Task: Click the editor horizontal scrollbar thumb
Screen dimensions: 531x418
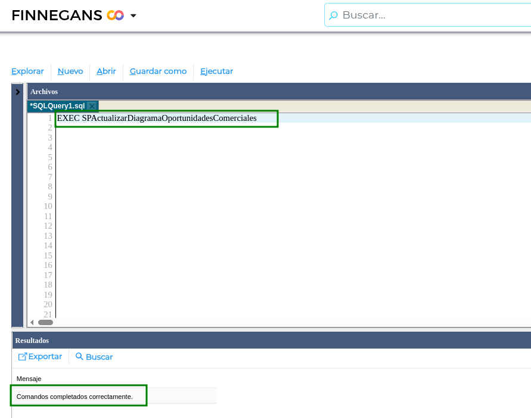Action: (x=45, y=323)
